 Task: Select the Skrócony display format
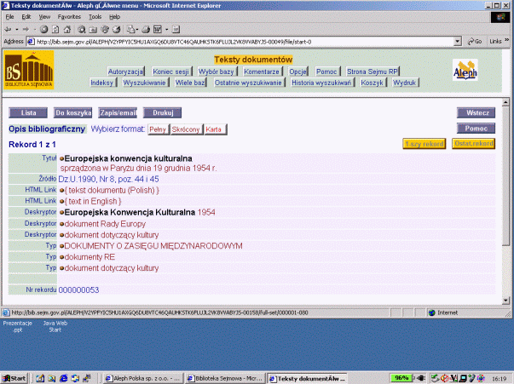pos(185,129)
